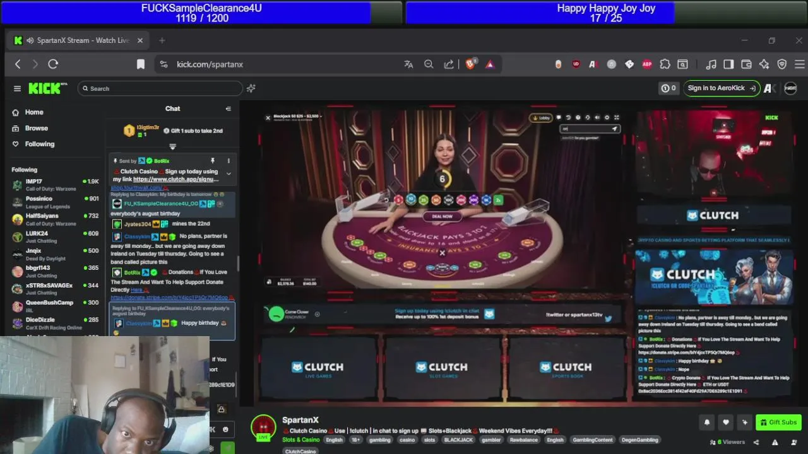Viewport: 808px width, 454px height.
Task: Open the page translate icon
Action: click(x=408, y=64)
